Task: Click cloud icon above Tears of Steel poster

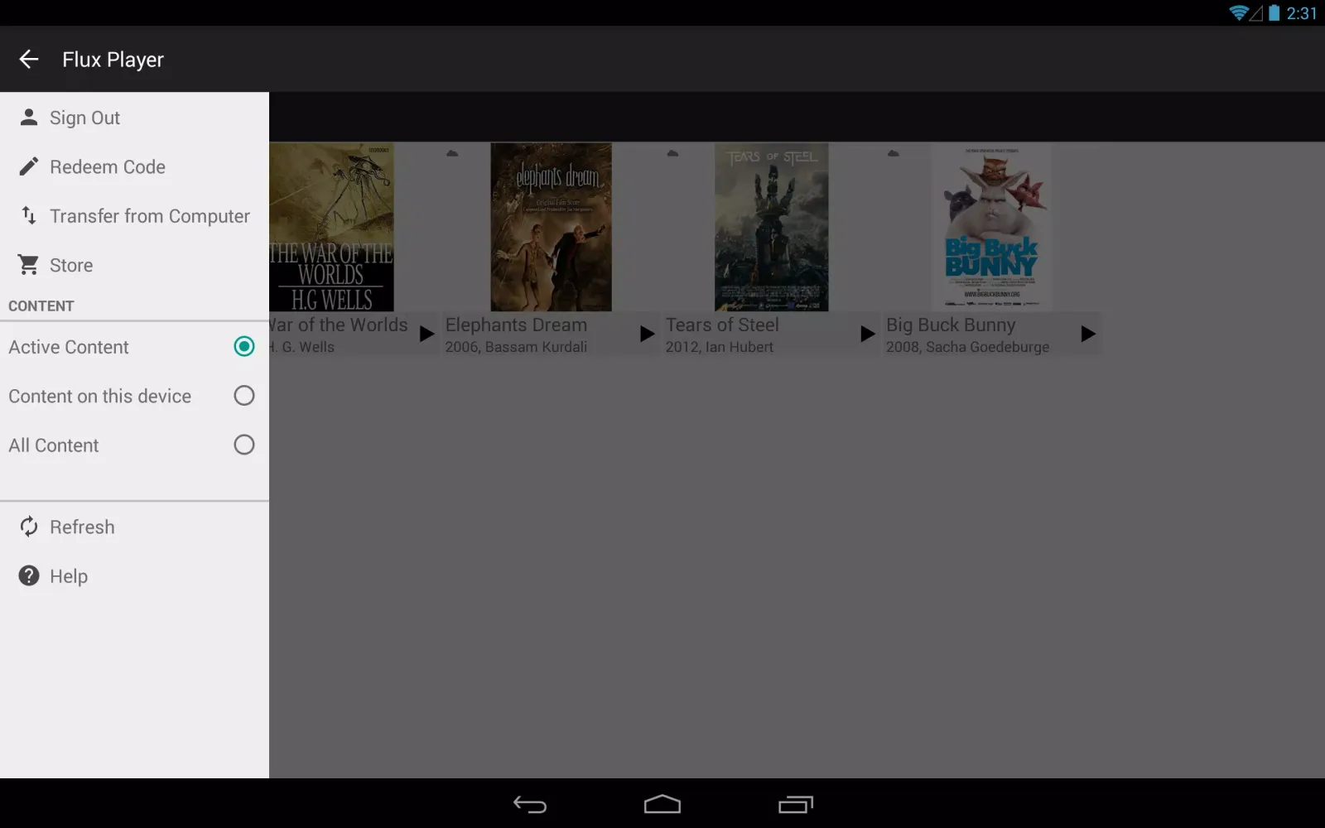Action: tap(672, 153)
